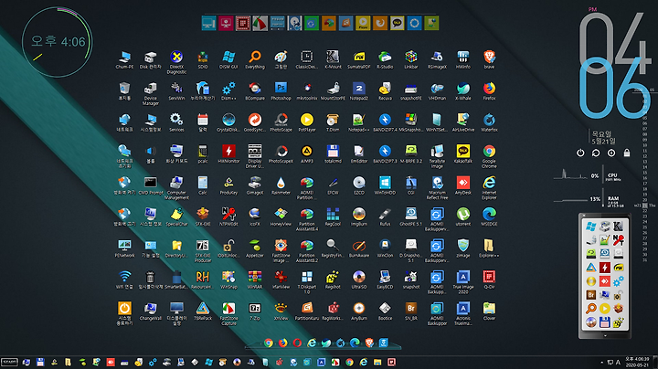Click the IME letter A tray indicator
Screen dimensions: 658x369
click(x=618, y=363)
